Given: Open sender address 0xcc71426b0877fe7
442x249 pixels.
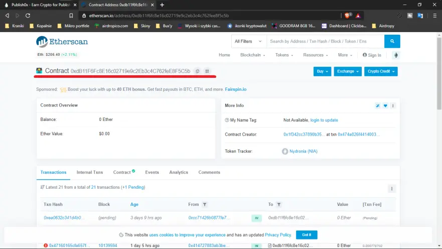Looking at the screenshot, I should click(x=209, y=218).
